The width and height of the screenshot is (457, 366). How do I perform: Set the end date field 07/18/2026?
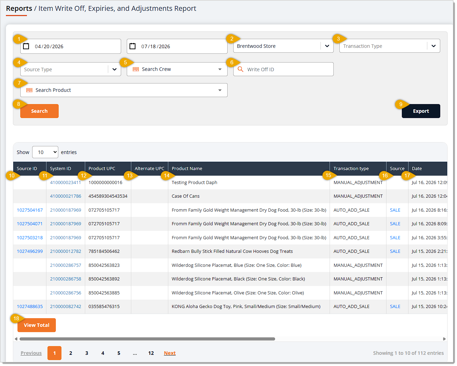[177, 46]
